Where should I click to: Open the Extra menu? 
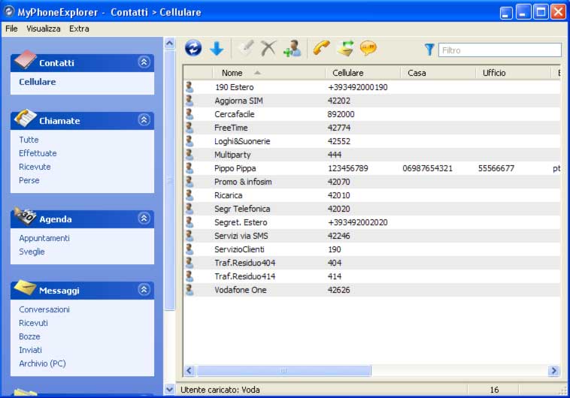click(x=79, y=29)
